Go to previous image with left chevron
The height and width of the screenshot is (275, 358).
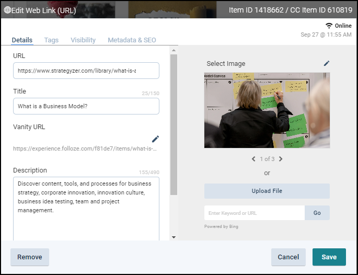click(x=253, y=159)
